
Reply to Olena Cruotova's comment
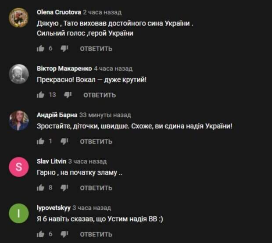pyautogui.click(x=96, y=49)
